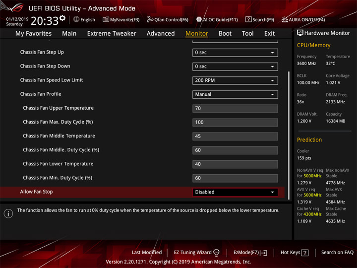357x268 pixels.
Task: Open the My Favorites tab
Action: pyautogui.click(x=34, y=34)
